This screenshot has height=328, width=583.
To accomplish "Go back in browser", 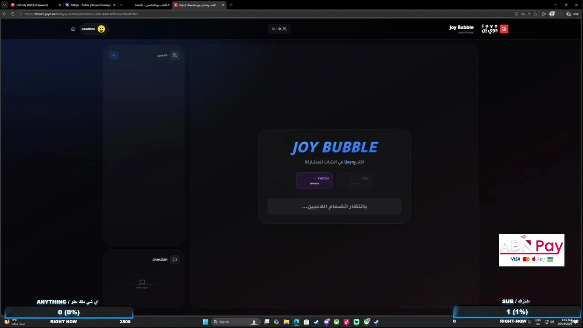I will tap(5, 14).
